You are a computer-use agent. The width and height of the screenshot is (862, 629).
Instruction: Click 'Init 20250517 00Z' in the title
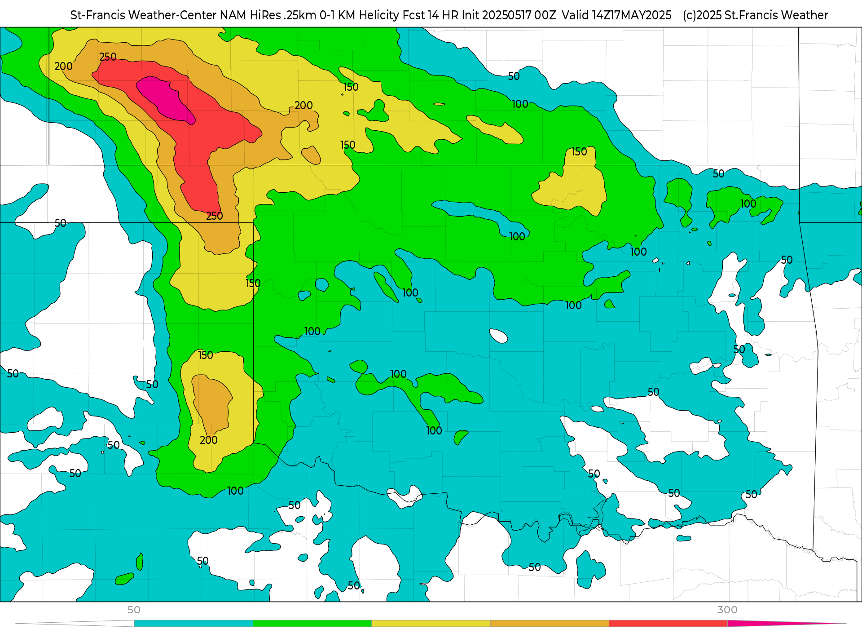pyautogui.click(x=509, y=15)
